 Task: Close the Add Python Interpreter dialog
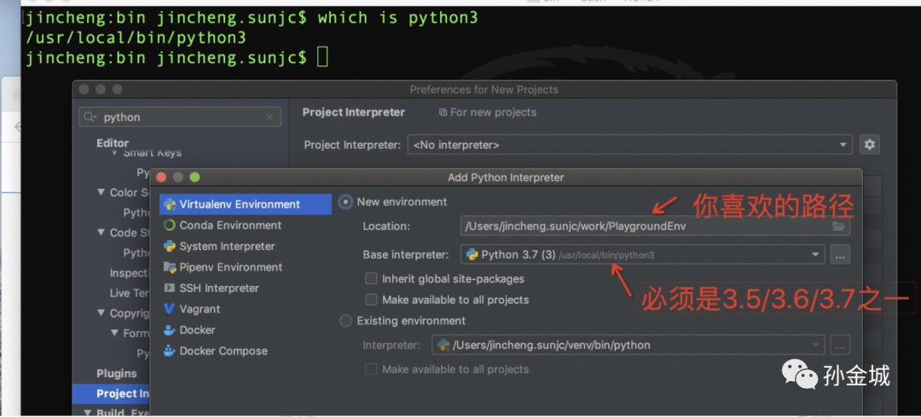[x=161, y=177]
